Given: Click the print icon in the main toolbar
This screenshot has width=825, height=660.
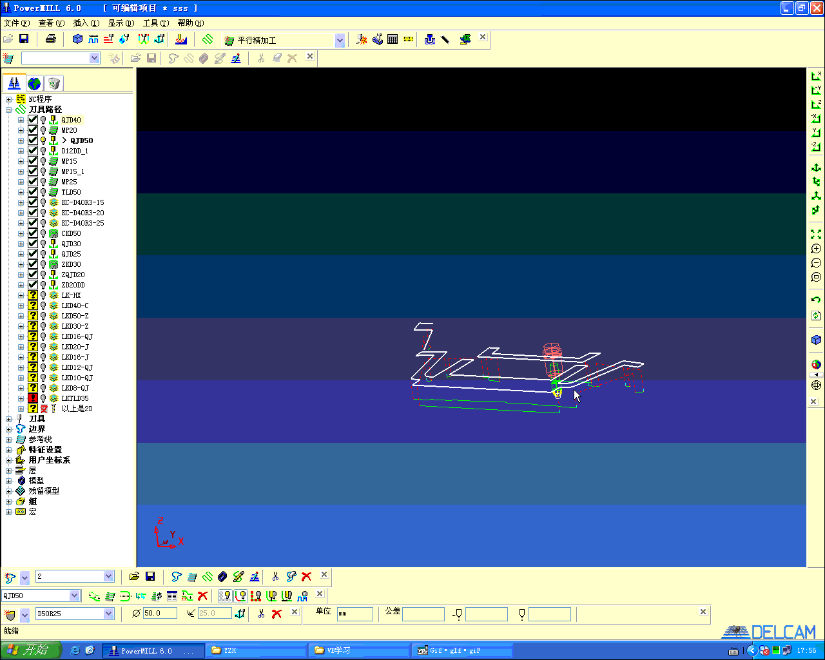Looking at the screenshot, I should (51, 39).
